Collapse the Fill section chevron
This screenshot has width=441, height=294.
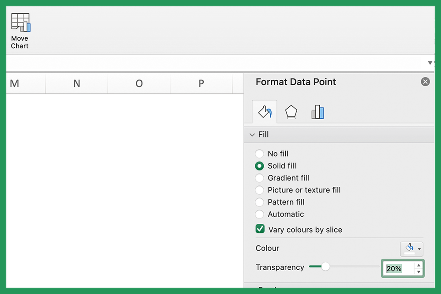click(252, 134)
